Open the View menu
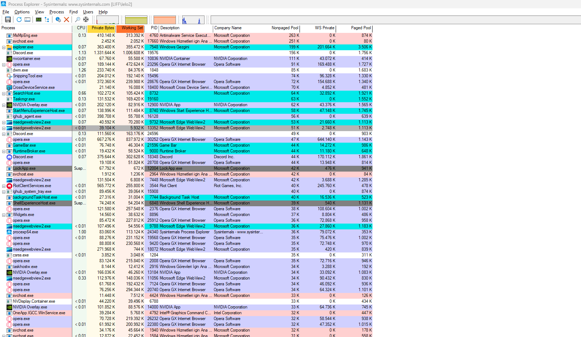 [x=39, y=12]
